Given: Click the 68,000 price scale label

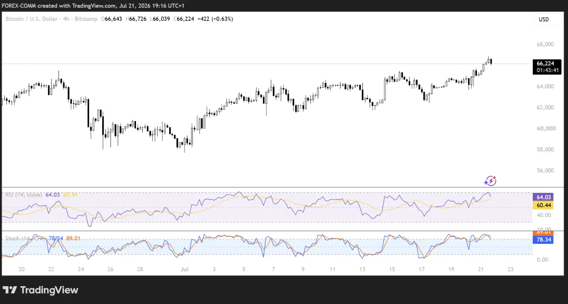Looking at the screenshot, I should [545, 44].
